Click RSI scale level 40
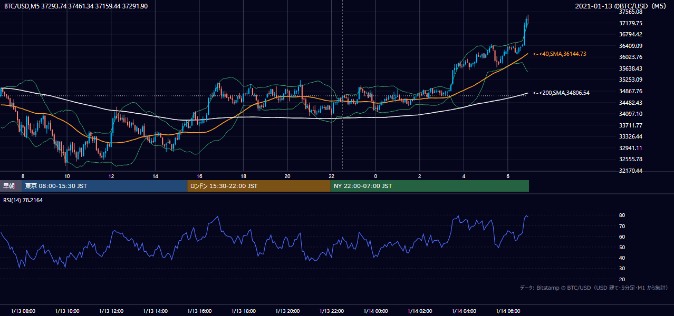The height and width of the screenshot is (316, 674). point(622,258)
